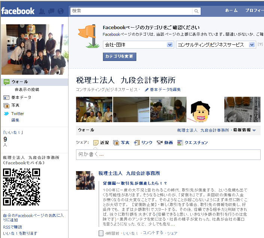Open プロフィール in top navigation
This screenshot has width=264, height=238.
[x=254, y=10]
